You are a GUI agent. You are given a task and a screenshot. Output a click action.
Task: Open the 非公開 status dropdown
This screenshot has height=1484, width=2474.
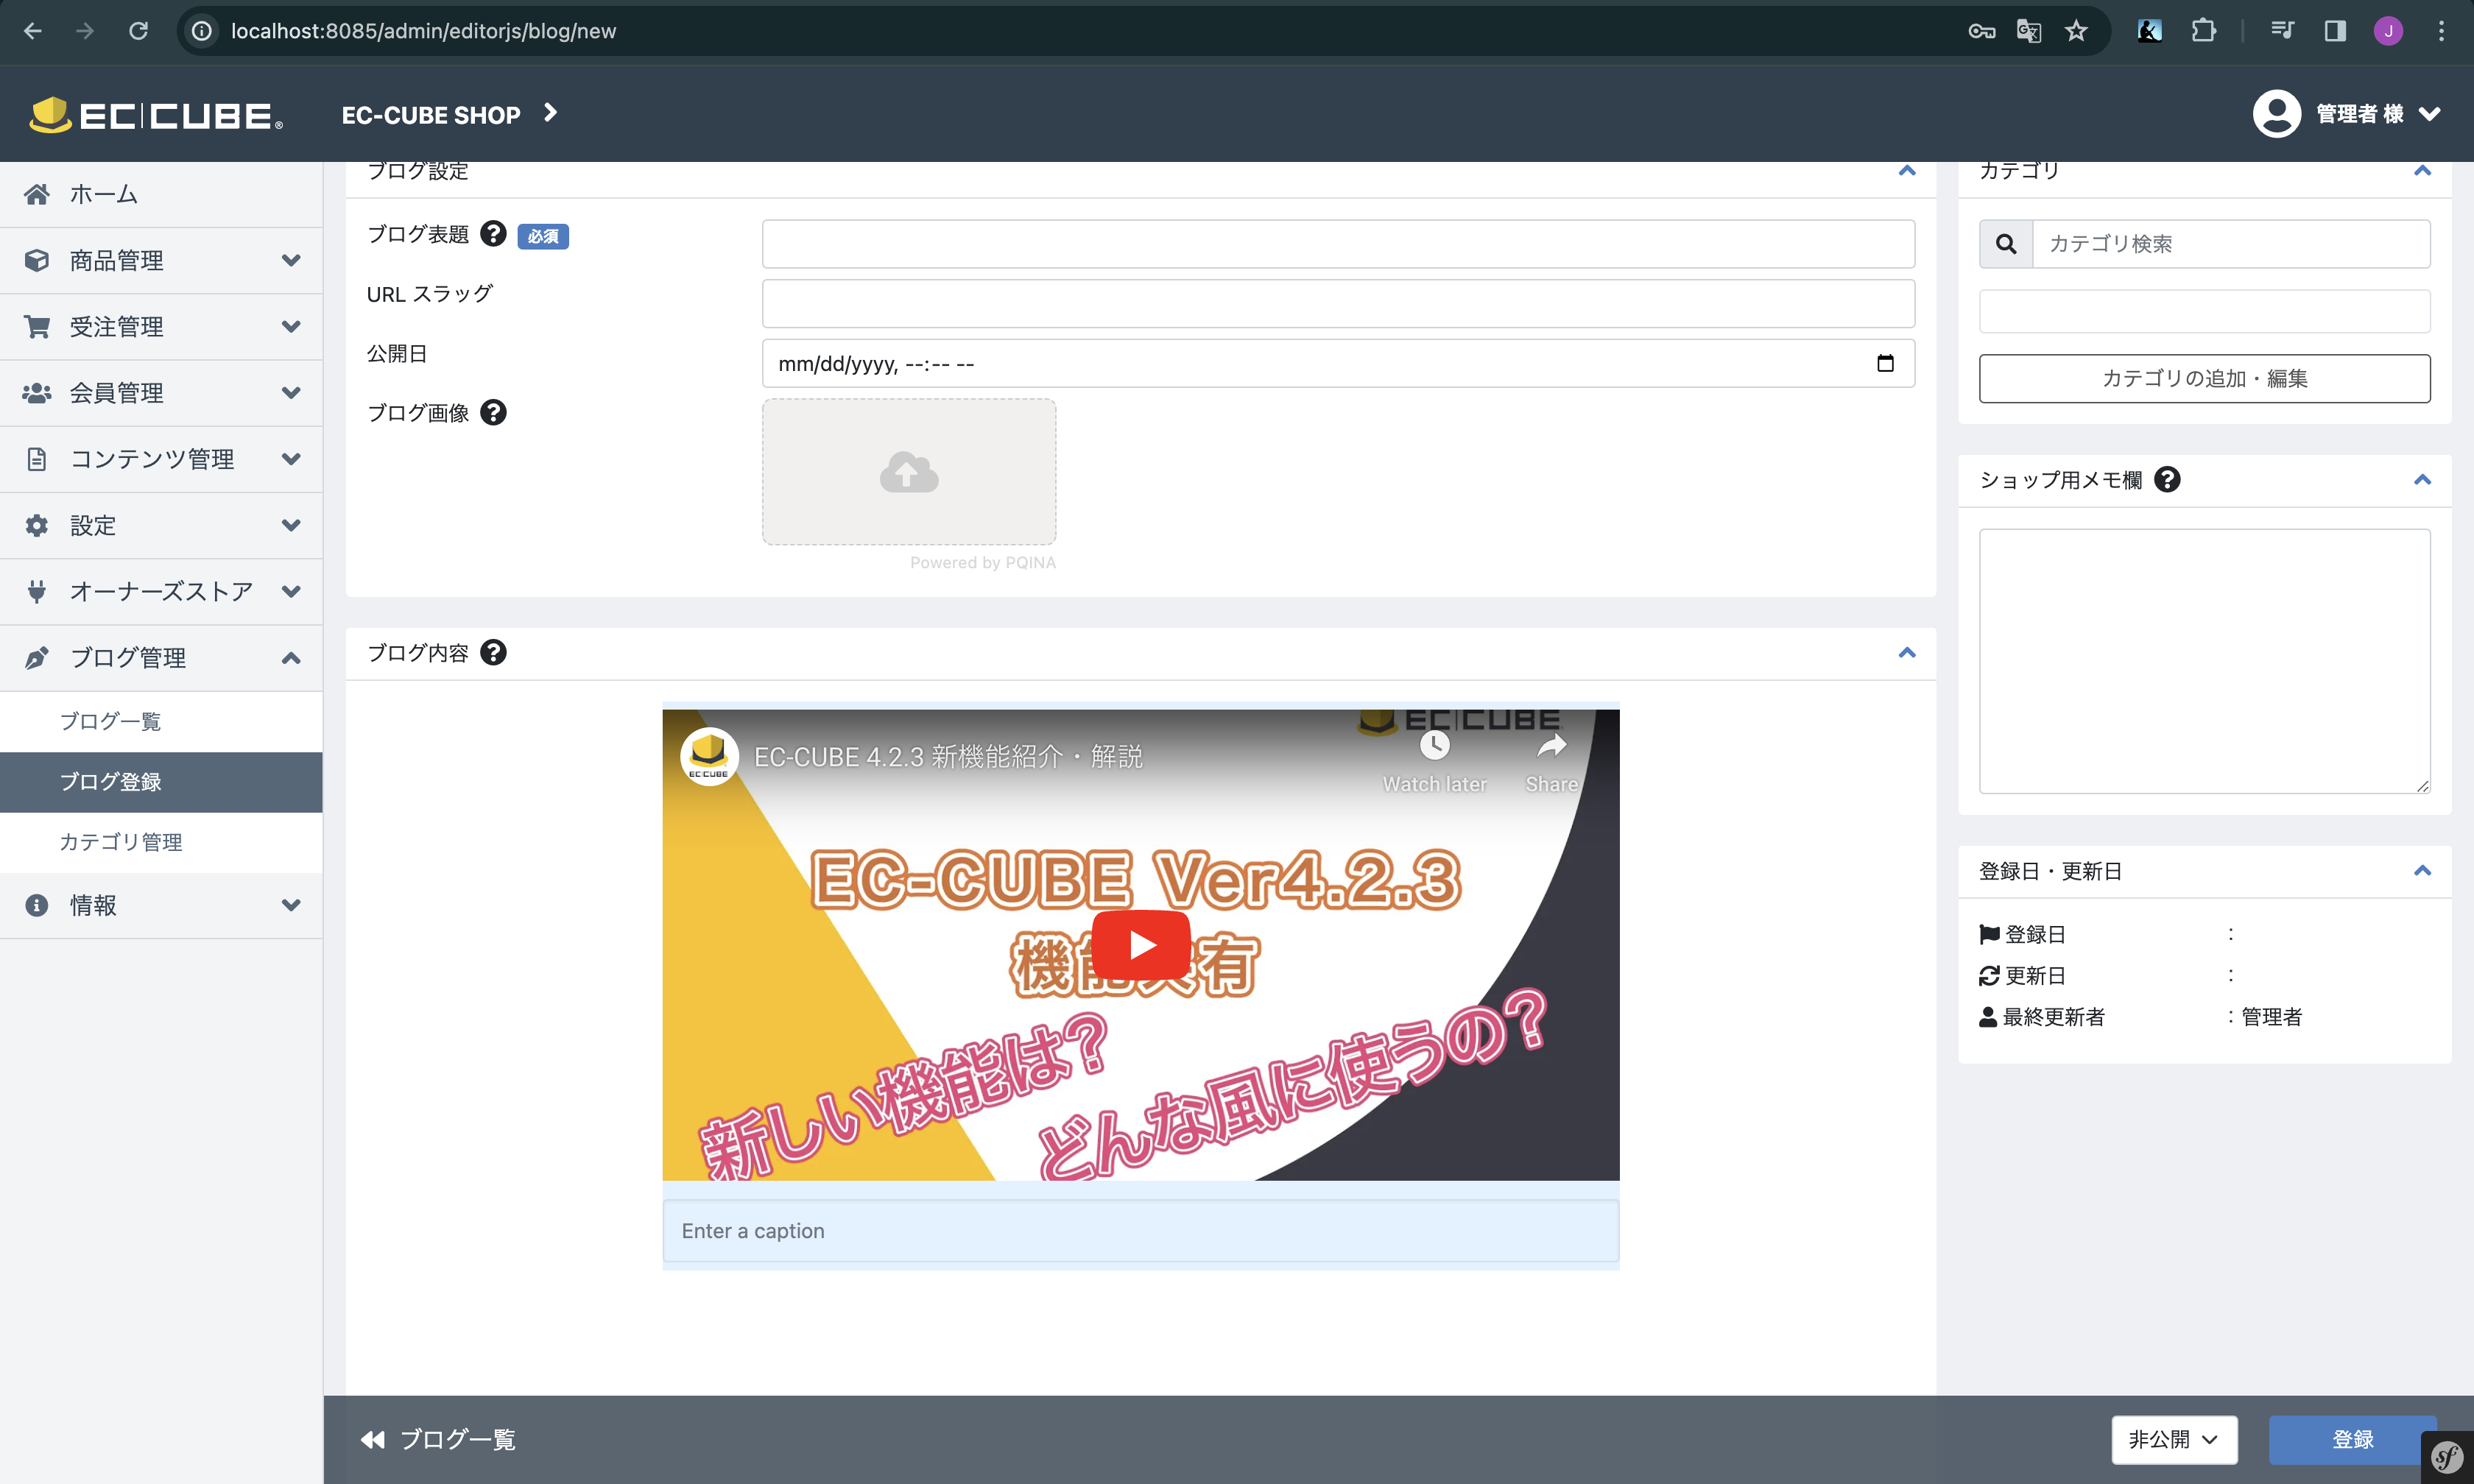point(2174,1439)
